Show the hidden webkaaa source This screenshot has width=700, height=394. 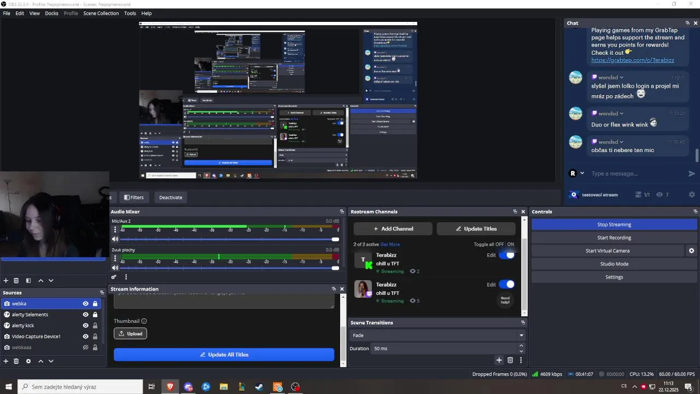tap(85, 347)
